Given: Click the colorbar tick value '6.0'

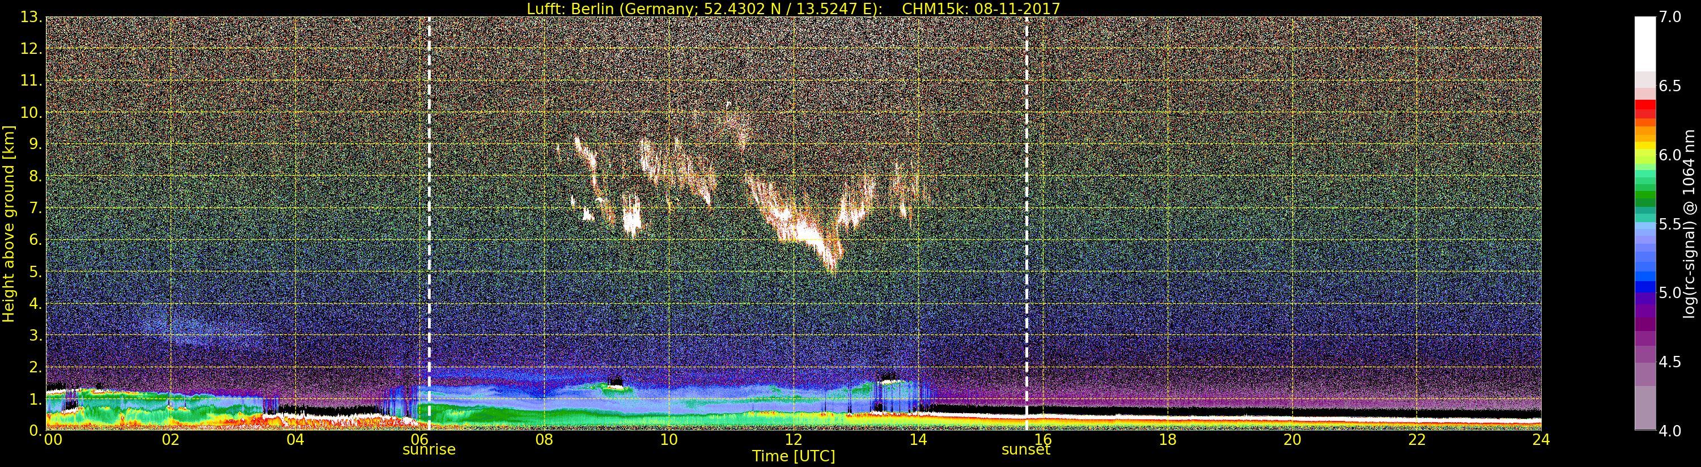Looking at the screenshot, I should [1670, 155].
